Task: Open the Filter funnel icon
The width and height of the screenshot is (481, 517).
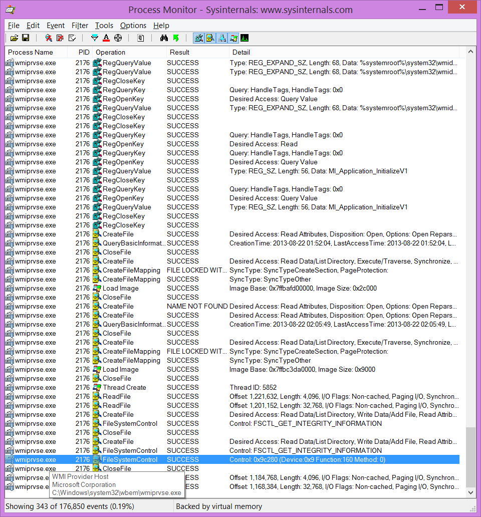Action: [x=95, y=38]
